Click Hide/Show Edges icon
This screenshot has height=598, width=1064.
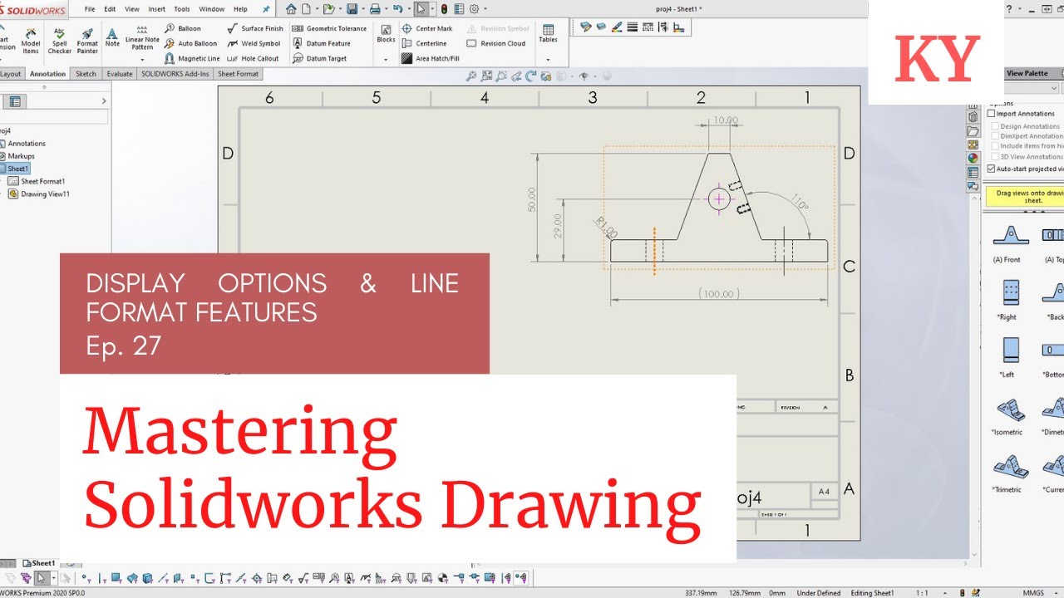pos(663,27)
